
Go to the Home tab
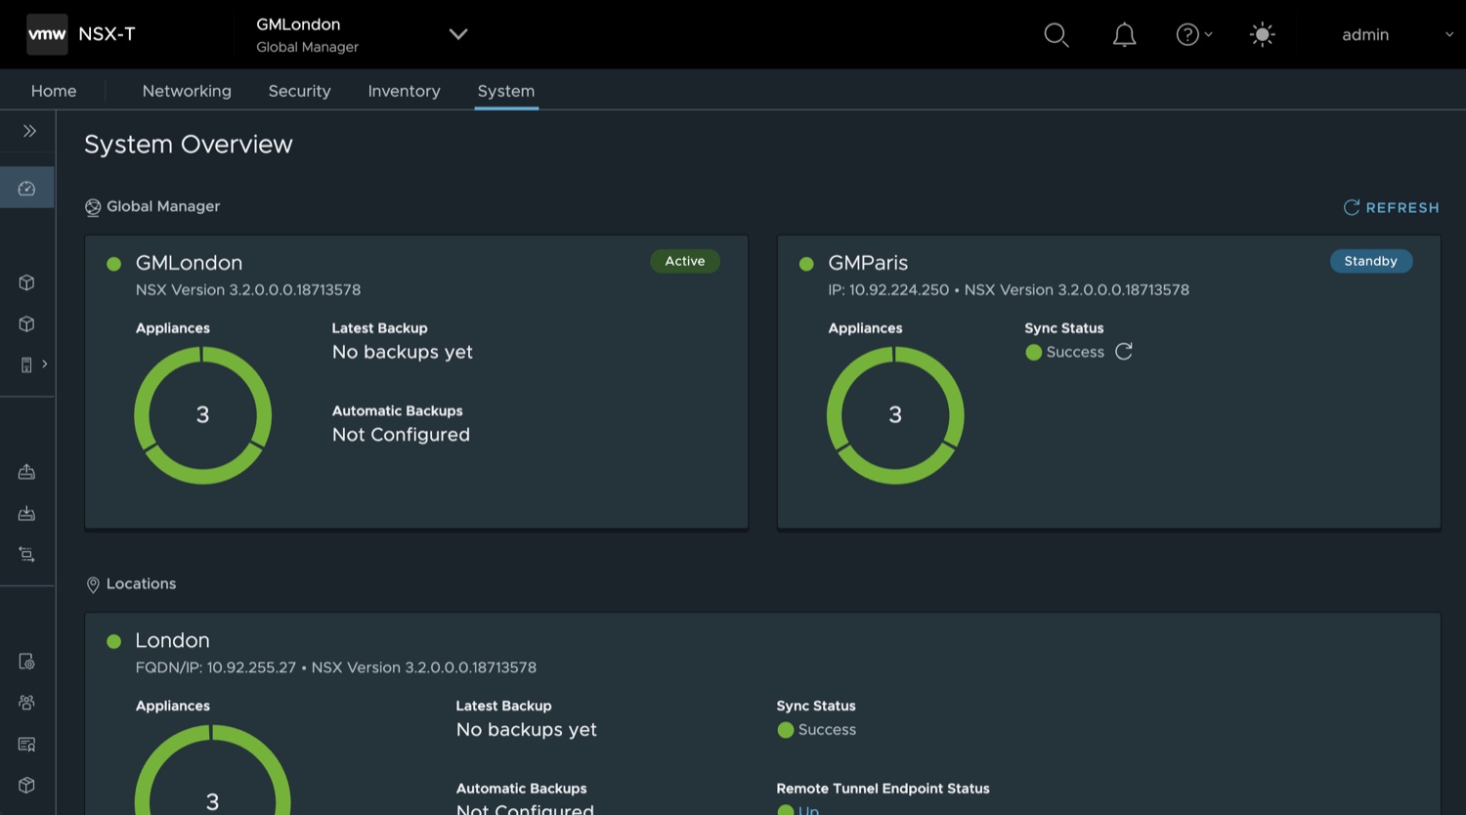54,91
